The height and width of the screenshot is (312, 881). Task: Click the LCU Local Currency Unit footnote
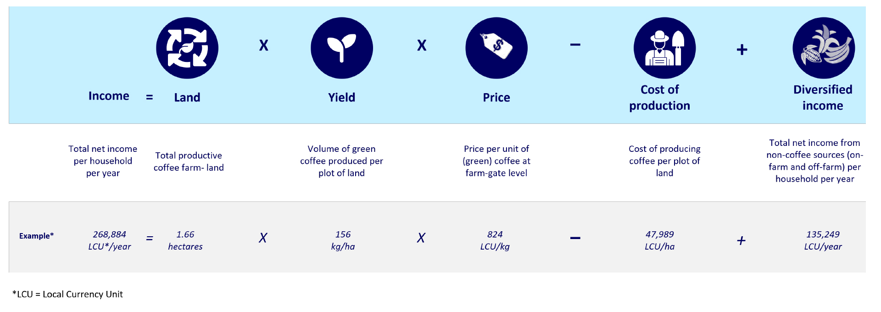coord(68,294)
